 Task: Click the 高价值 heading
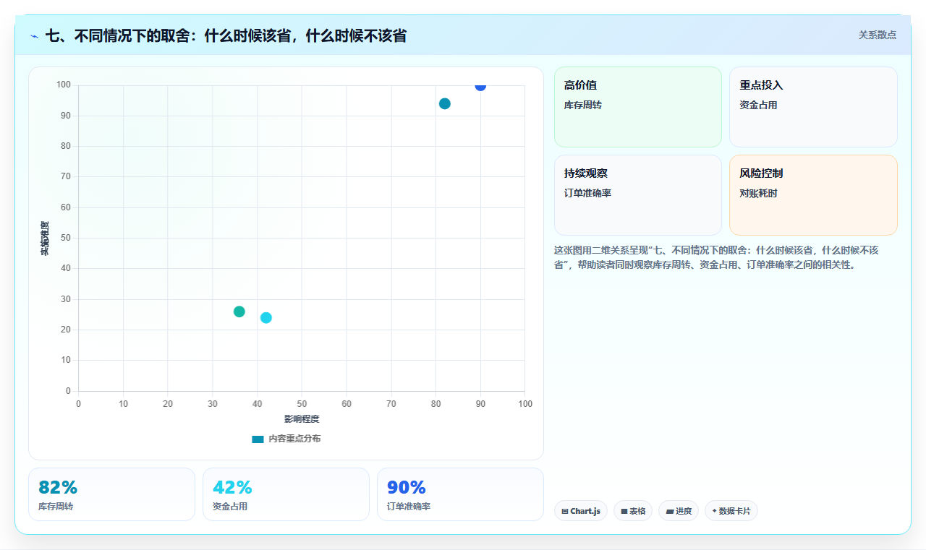580,85
